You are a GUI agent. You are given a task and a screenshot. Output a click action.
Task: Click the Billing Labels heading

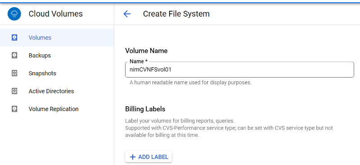[x=145, y=109]
